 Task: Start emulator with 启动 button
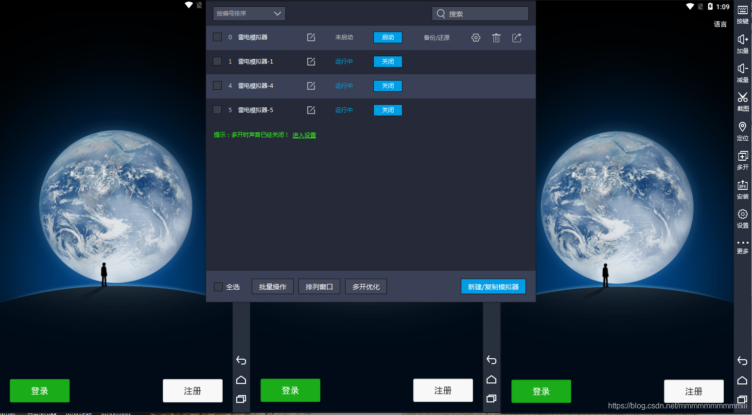[388, 37]
